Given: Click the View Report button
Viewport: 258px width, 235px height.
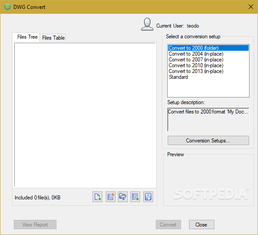Looking at the screenshot, I should tap(35, 224).
